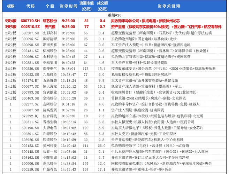Click the 涨停关键词 column header
The height and width of the screenshot is (174, 229).
coord(169,6)
